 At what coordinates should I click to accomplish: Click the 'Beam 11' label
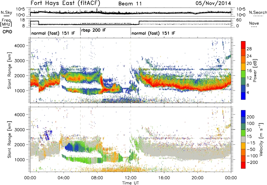click(130, 4)
